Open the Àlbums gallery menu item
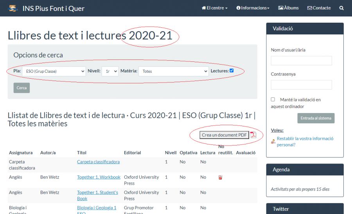 click(x=288, y=8)
